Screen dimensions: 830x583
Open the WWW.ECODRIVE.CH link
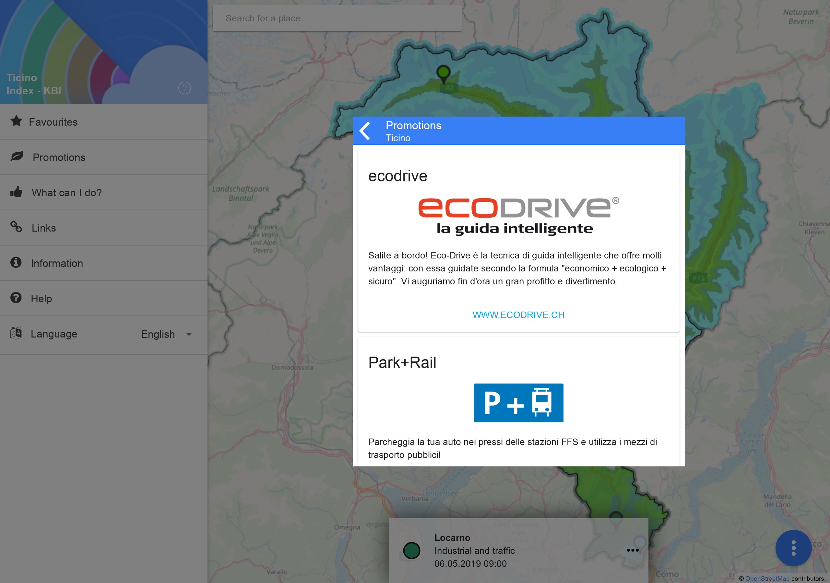click(518, 315)
